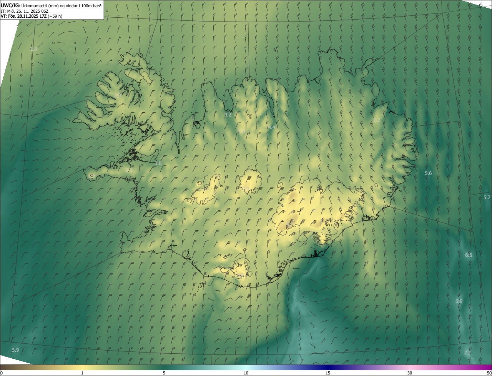Image resolution: width=492 pixels, height=376 pixels.
Task: Click the 4.4 value label on the map
Action: tap(272, 127)
